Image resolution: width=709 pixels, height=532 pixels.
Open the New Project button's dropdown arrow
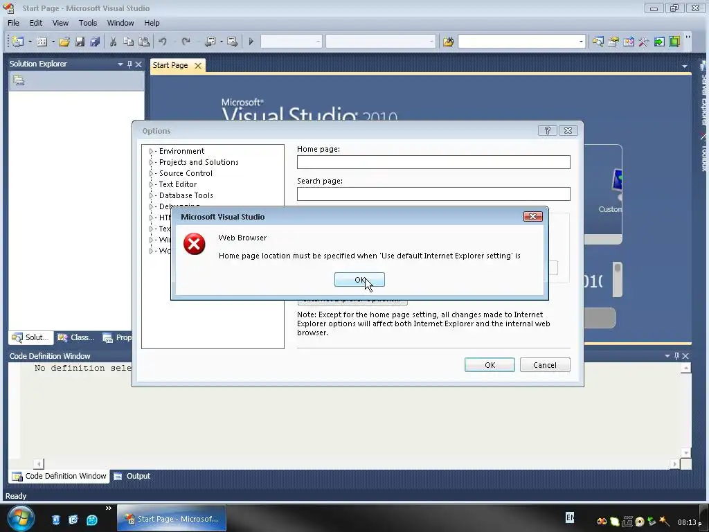tap(30, 42)
